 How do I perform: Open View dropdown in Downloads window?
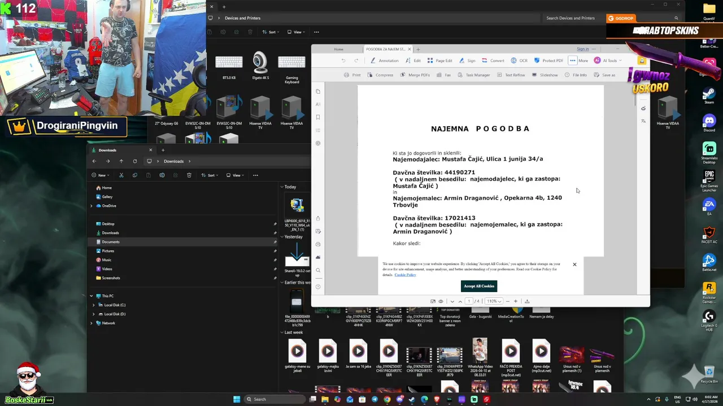pyautogui.click(x=236, y=175)
